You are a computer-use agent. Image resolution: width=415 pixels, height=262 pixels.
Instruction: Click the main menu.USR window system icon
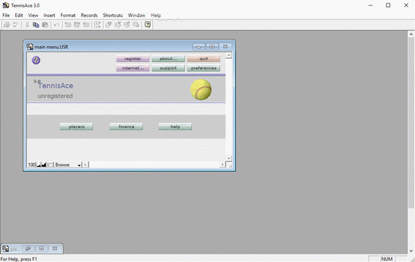point(30,47)
